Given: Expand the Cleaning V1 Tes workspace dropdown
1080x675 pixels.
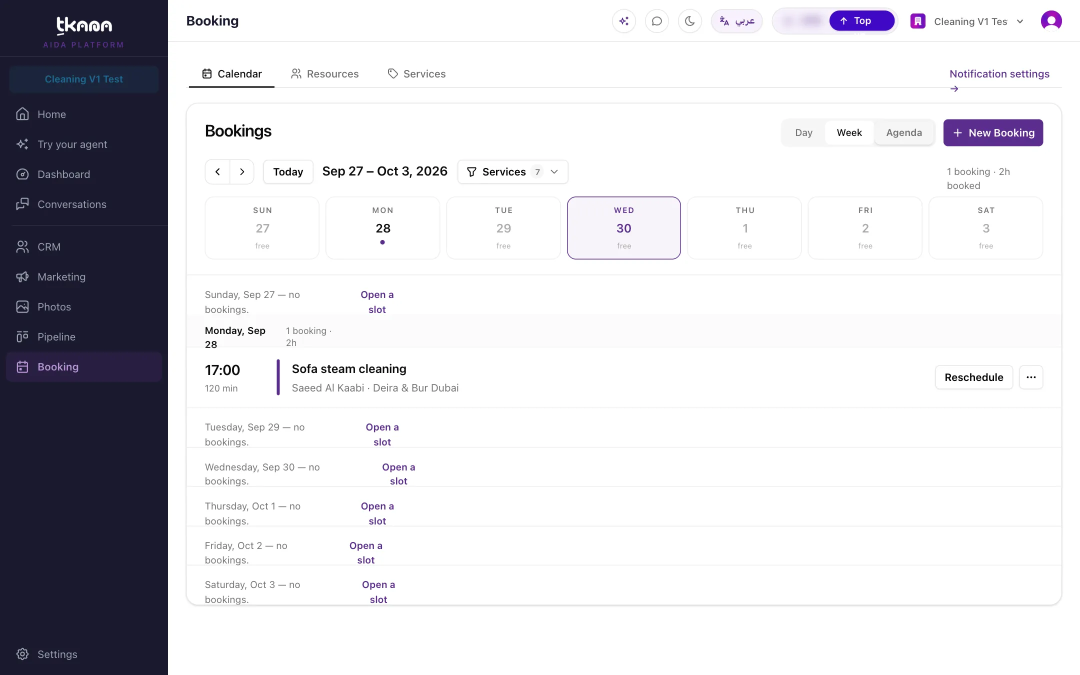Looking at the screenshot, I should point(967,21).
